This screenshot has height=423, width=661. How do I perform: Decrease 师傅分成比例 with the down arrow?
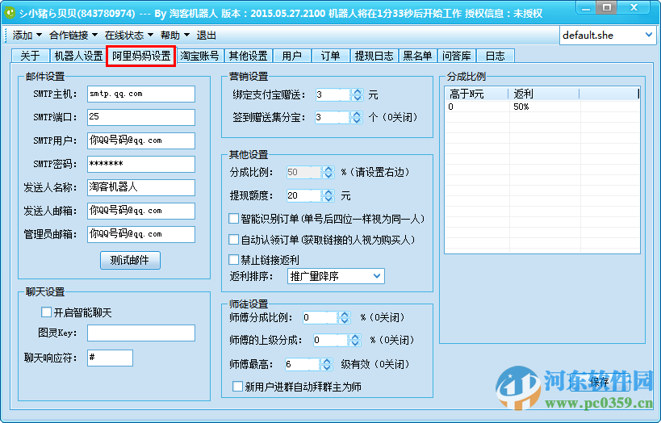tap(345, 321)
